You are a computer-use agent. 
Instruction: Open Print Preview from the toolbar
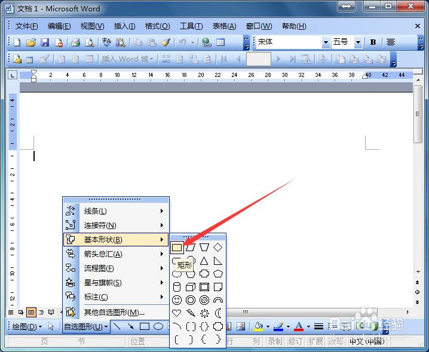coord(90,42)
